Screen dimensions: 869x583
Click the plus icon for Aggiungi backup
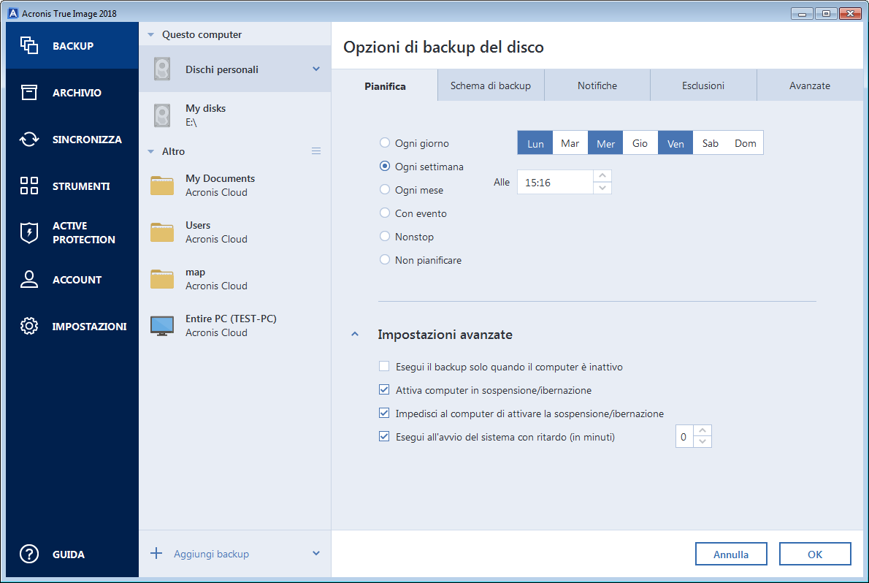(156, 553)
